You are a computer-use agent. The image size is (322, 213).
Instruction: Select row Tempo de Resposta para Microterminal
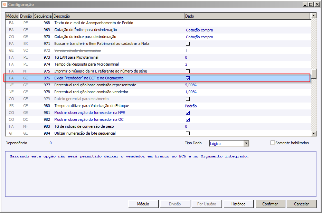tap(158, 65)
